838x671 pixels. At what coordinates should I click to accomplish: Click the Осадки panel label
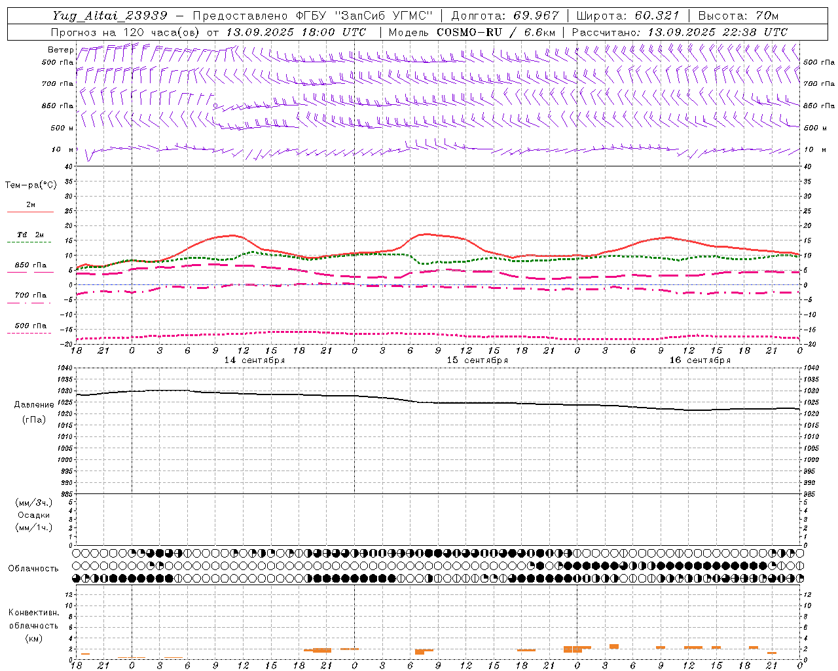tap(34, 515)
